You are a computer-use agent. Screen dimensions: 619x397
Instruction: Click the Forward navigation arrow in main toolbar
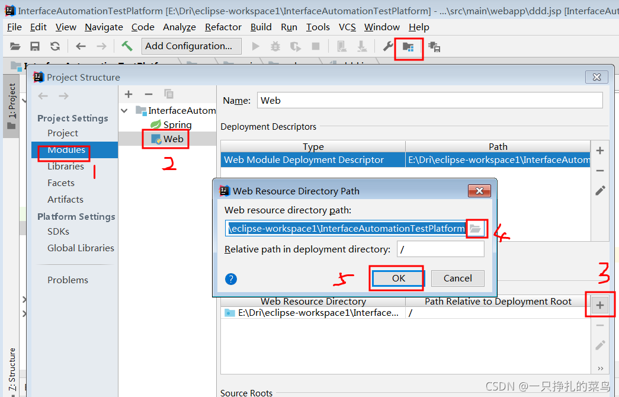pyautogui.click(x=101, y=47)
